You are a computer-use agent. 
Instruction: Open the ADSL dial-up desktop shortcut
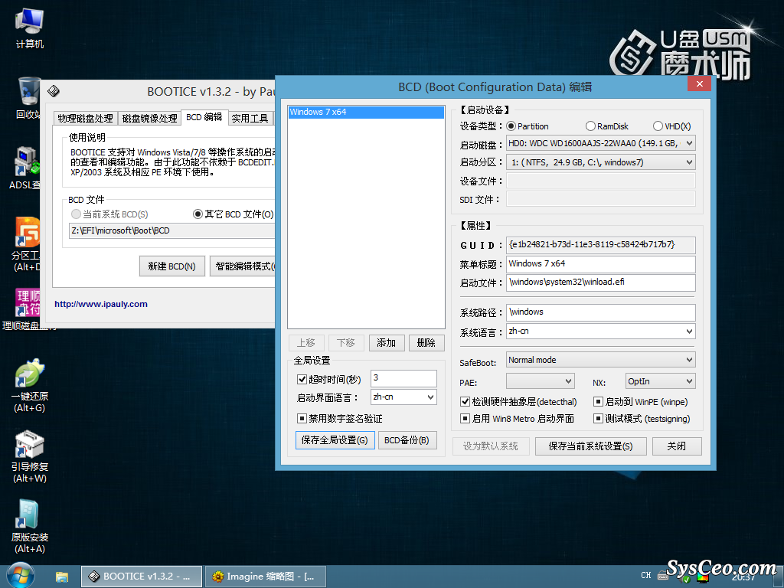click(x=26, y=168)
